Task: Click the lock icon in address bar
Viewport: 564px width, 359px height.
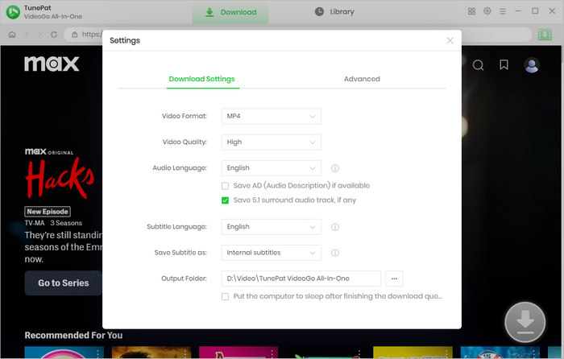Action: pyautogui.click(x=74, y=35)
